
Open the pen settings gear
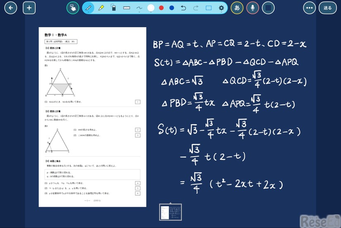pyautogui.click(x=221, y=8)
